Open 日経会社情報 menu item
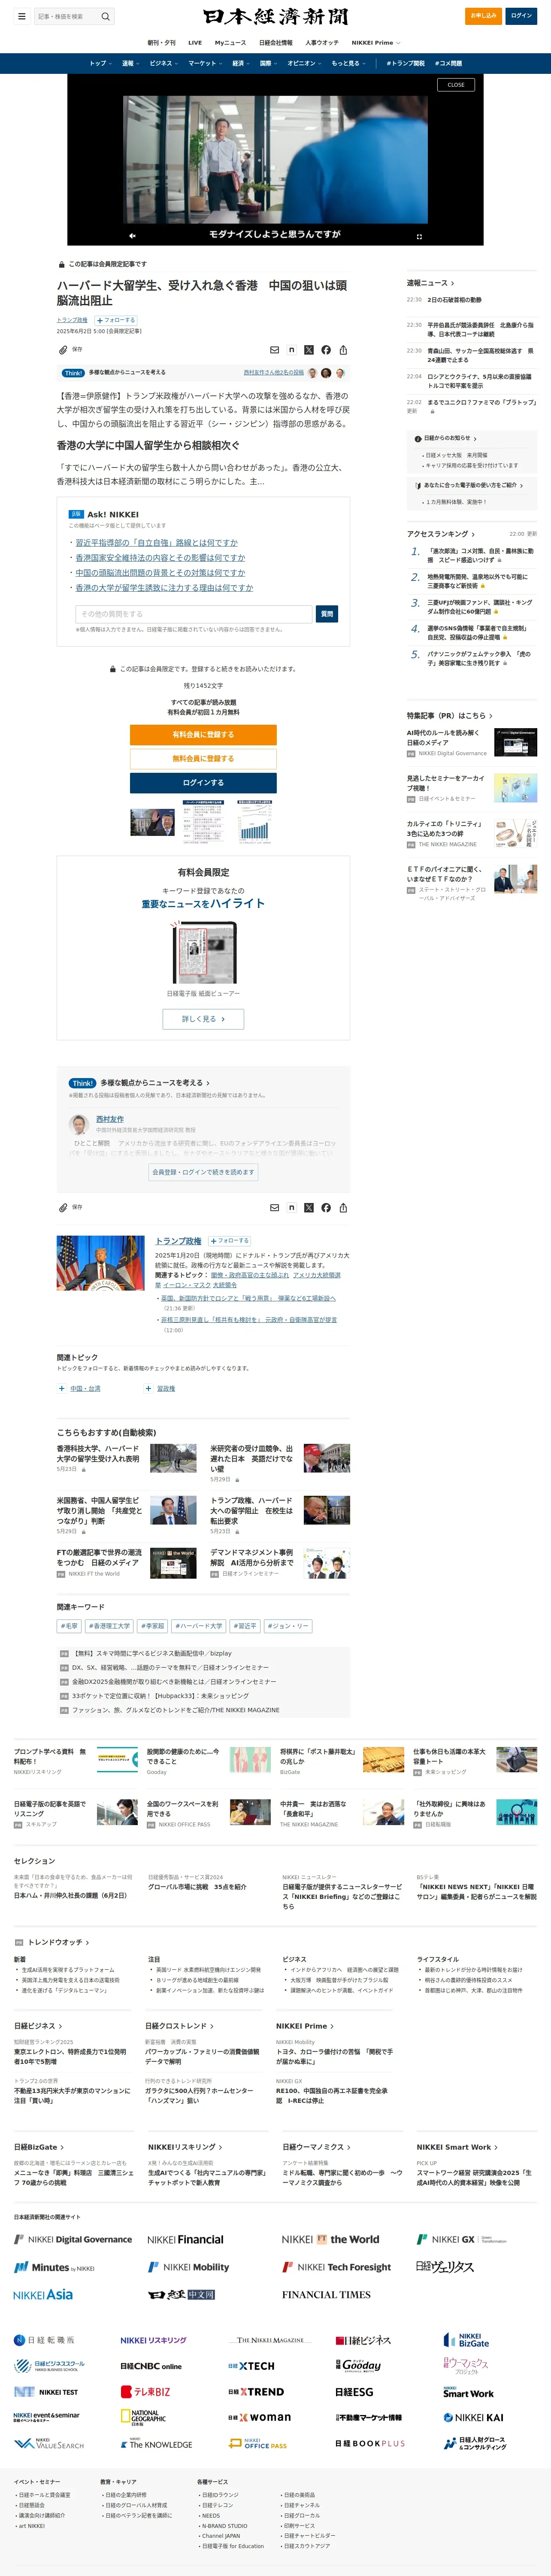551x2576 pixels. click(276, 43)
